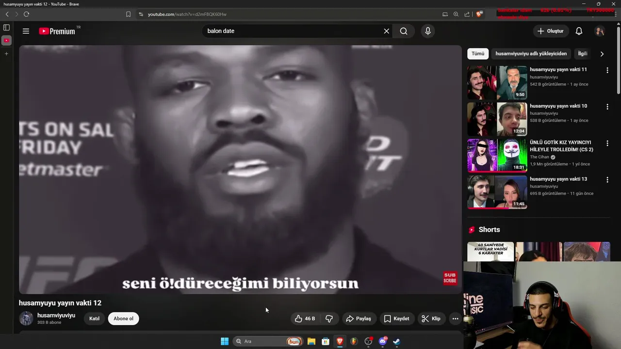Open the Brave Shields lion icon

(x=479, y=14)
